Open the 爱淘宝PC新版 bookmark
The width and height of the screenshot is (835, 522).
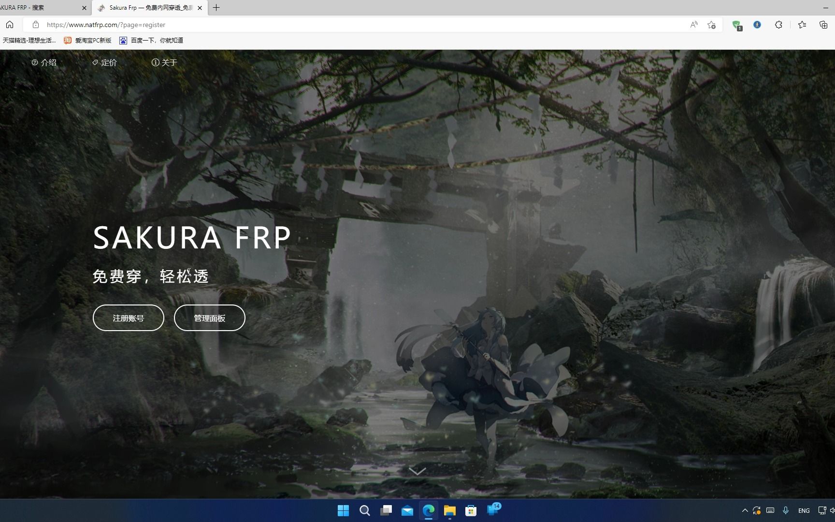click(x=87, y=41)
